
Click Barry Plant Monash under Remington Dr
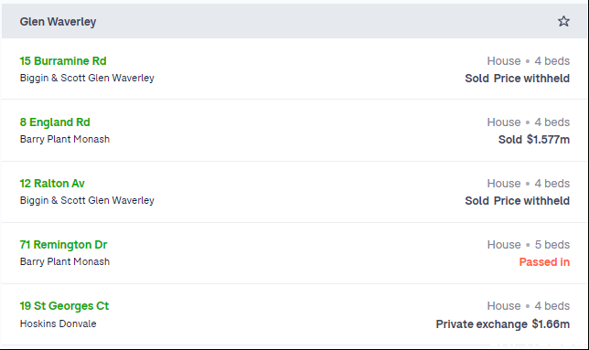click(65, 261)
